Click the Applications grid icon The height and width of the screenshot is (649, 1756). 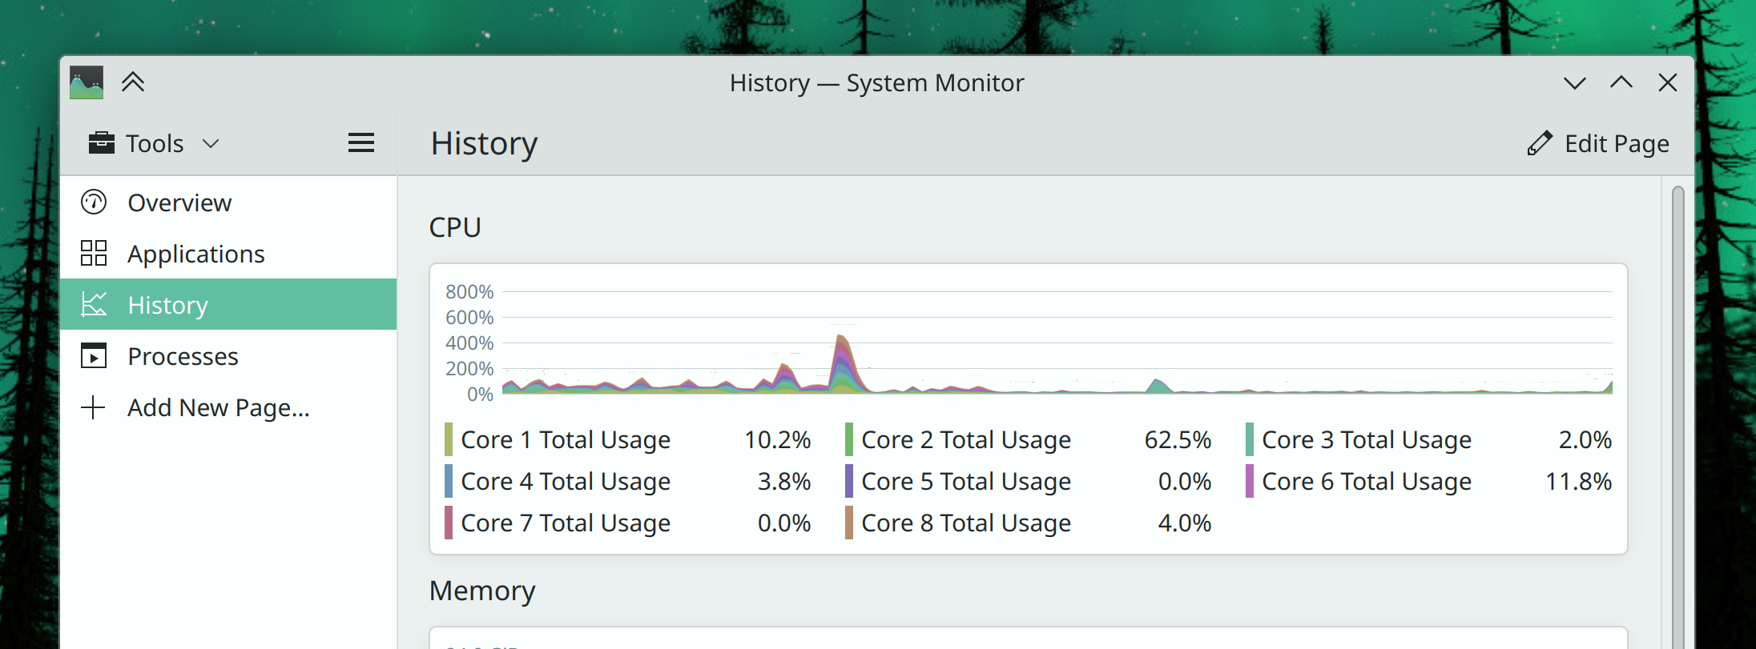point(94,254)
